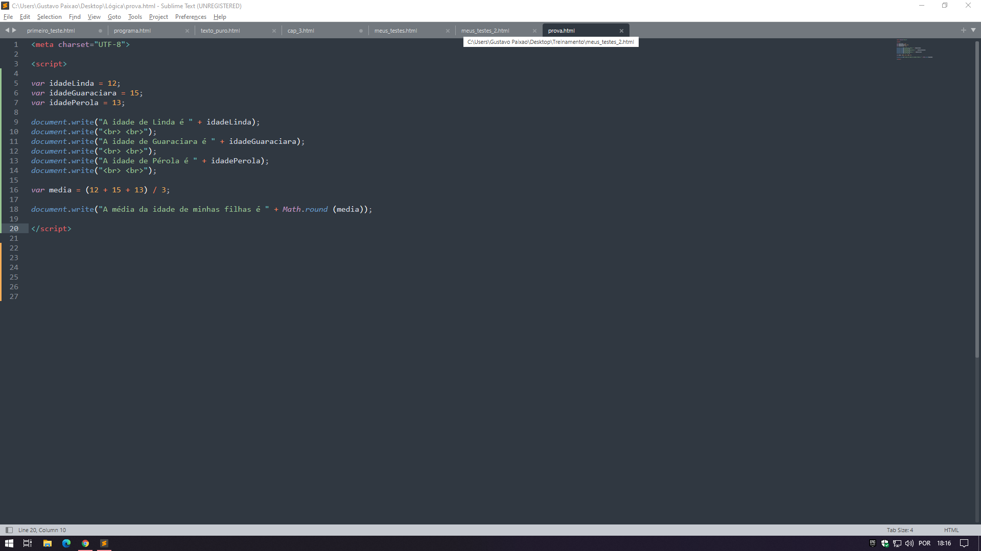Open the clock showing 18:16
The height and width of the screenshot is (551, 981).
pos(944,543)
